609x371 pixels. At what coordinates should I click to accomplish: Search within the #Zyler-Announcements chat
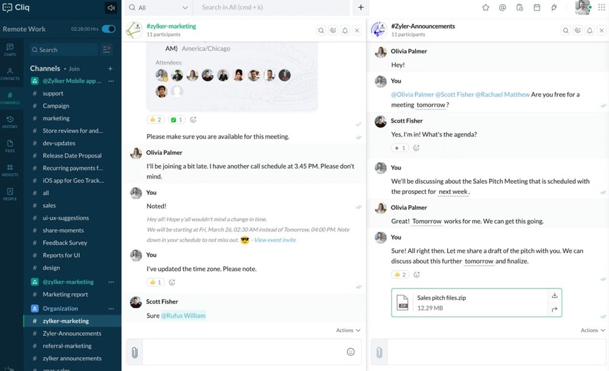(x=566, y=30)
